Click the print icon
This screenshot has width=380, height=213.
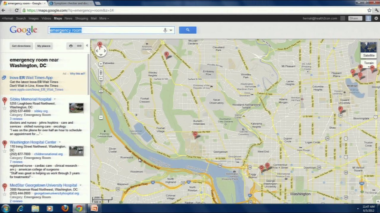tap(71, 46)
